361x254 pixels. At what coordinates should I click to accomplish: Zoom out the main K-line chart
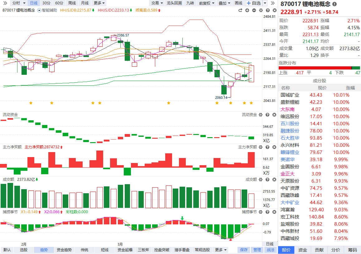tap(254, 10)
